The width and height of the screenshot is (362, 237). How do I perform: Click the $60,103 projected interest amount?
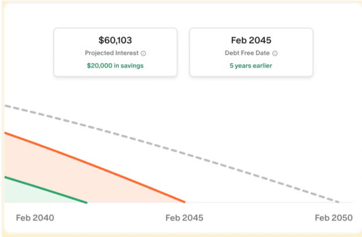(x=115, y=40)
